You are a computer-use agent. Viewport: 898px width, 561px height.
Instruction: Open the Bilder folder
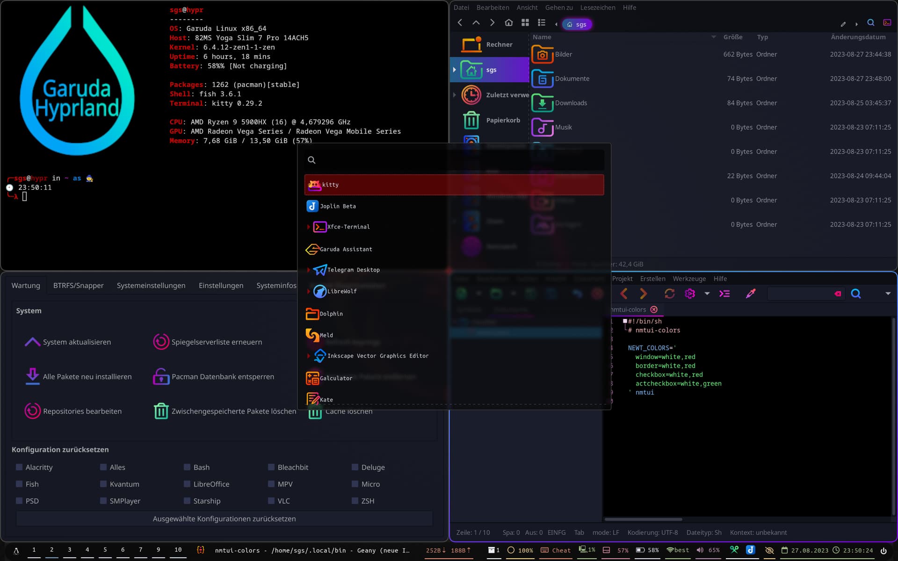tap(552, 54)
